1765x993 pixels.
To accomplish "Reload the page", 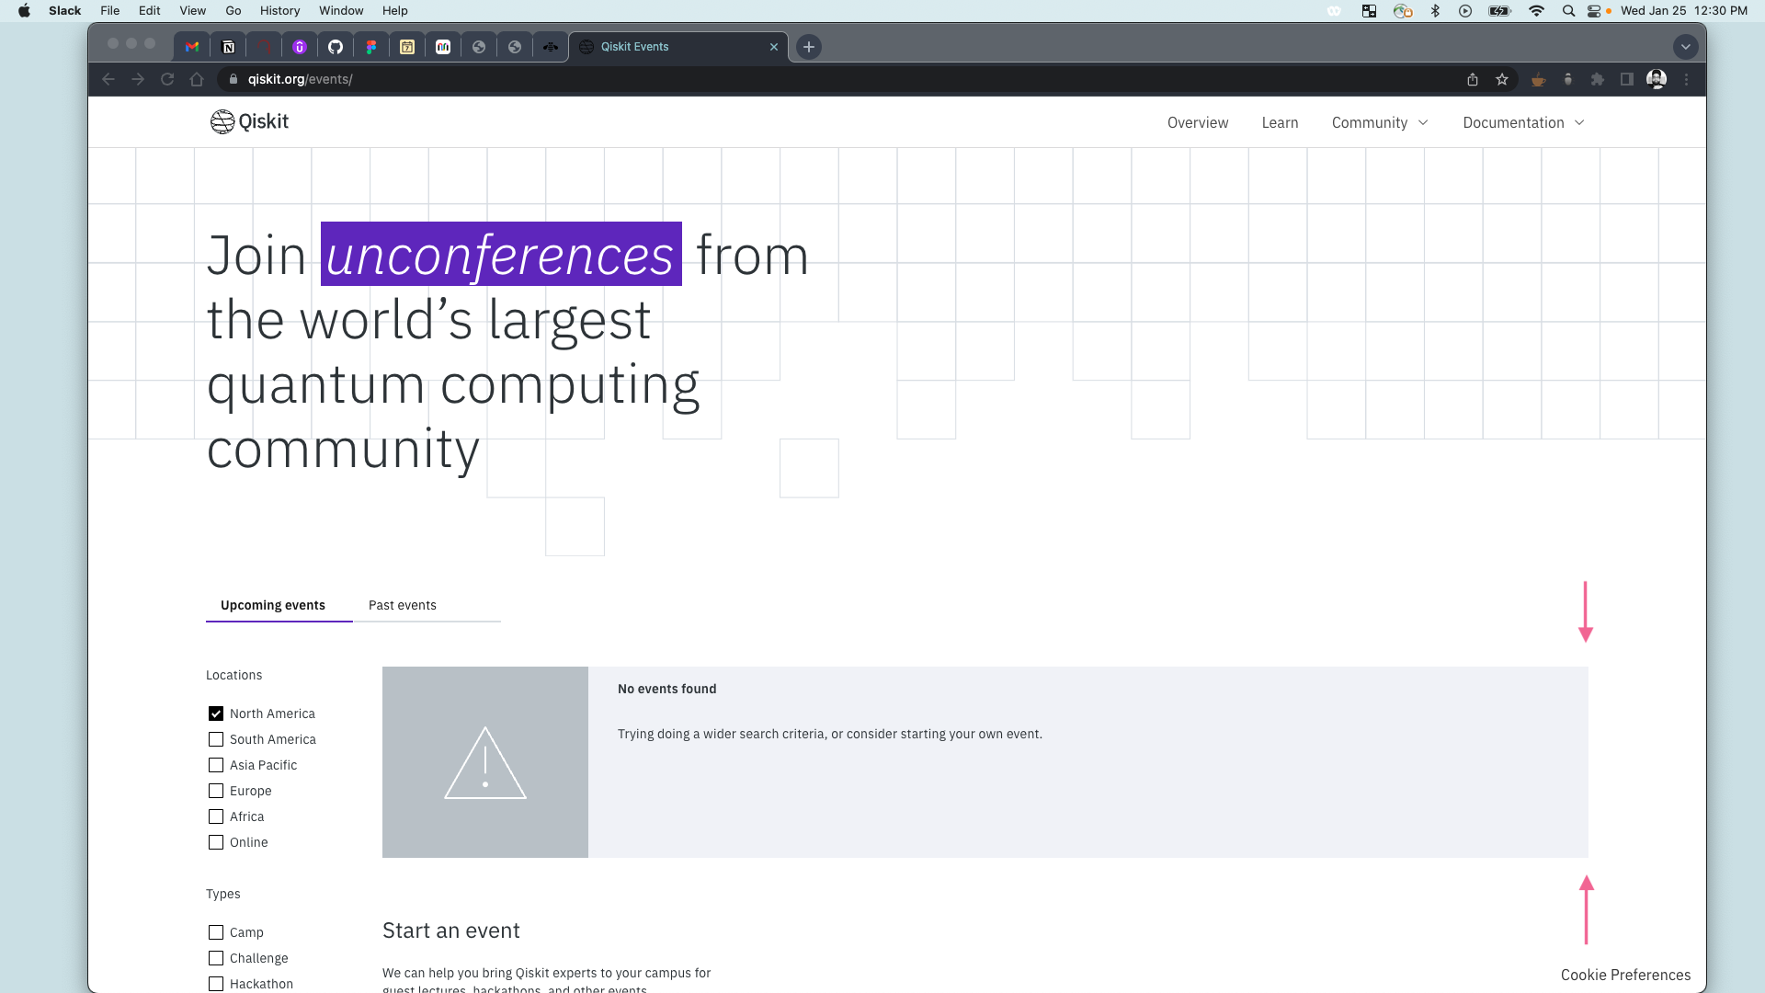I will click(167, 79).
